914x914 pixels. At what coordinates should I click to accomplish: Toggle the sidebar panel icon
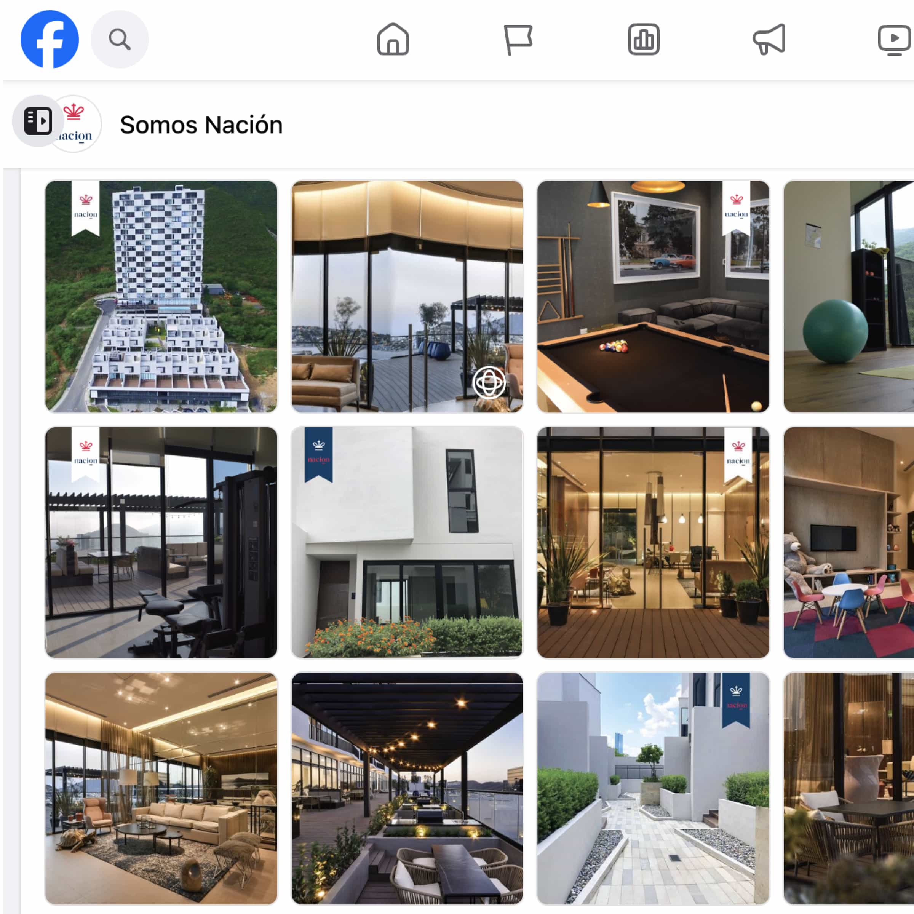(x=38, y=121)
